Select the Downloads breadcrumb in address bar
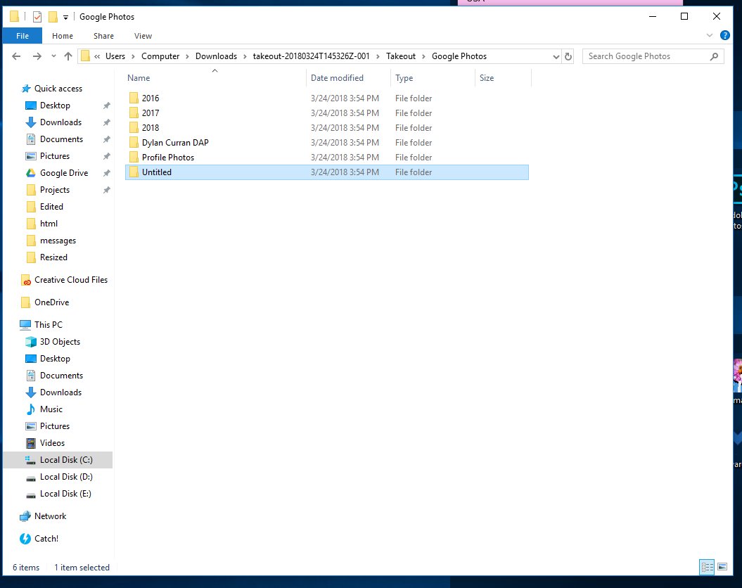Viewport: 742px width, 588px height. pos(216,56)
